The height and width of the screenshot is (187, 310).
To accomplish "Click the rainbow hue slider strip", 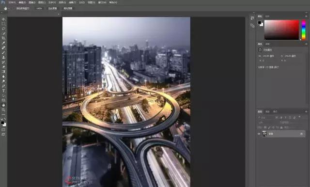I will pos(304,30).
